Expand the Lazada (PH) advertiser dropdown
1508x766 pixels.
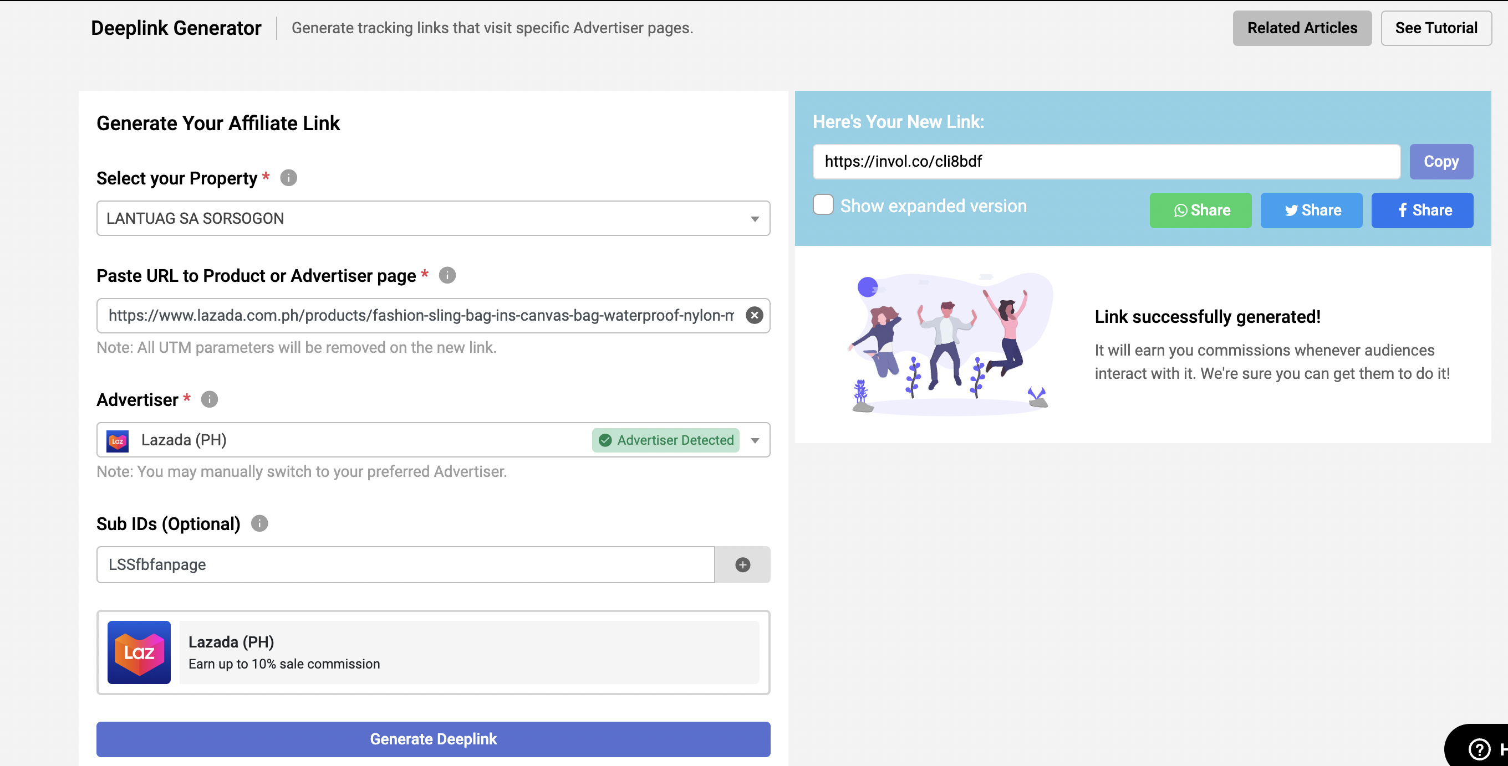755,440
